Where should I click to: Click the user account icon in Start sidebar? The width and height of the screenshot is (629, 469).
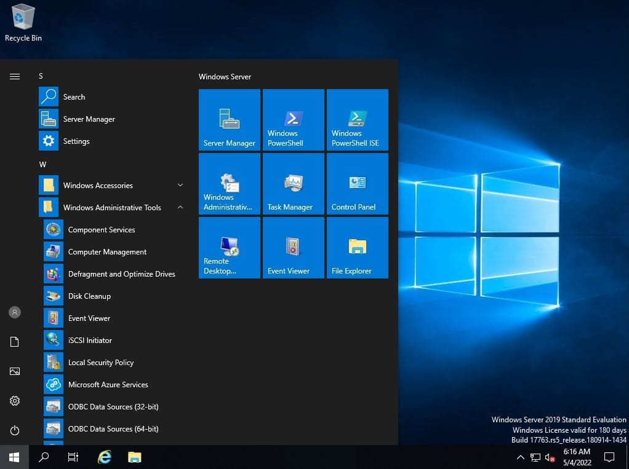(14, 312)
